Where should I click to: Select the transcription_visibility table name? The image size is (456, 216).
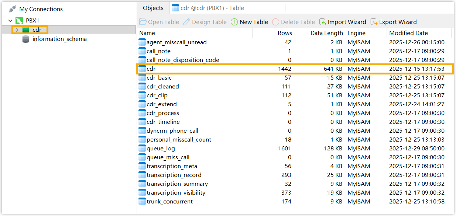[x=176, y=193]
